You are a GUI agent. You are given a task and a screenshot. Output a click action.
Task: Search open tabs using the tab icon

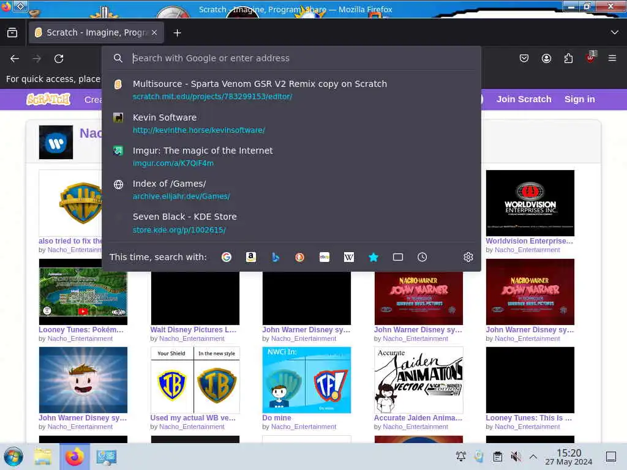[x=398, y=257]
